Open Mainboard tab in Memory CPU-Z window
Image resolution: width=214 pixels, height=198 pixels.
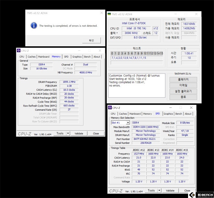[x=44, y=57]
